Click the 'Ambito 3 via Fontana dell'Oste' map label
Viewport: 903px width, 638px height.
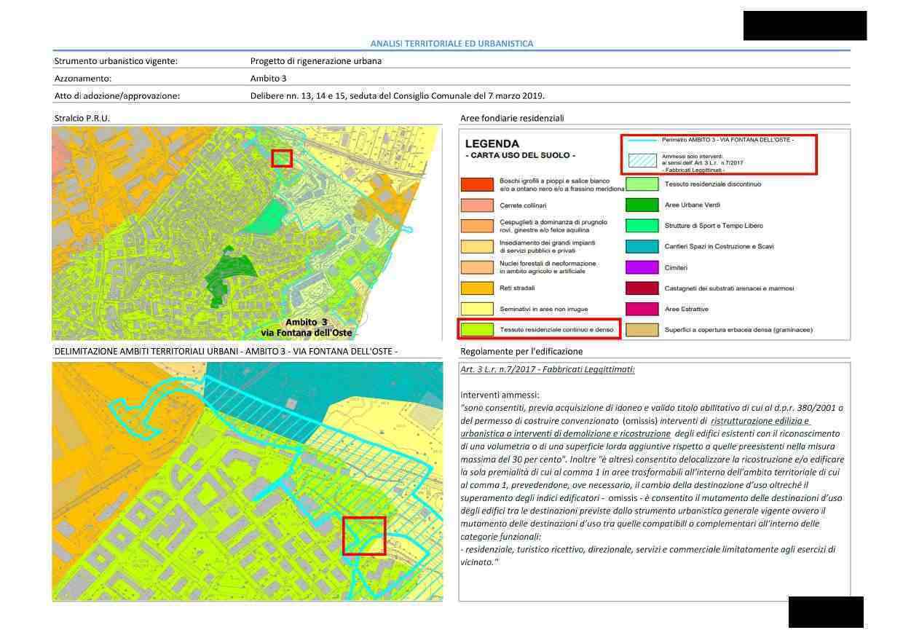(306, 327)
